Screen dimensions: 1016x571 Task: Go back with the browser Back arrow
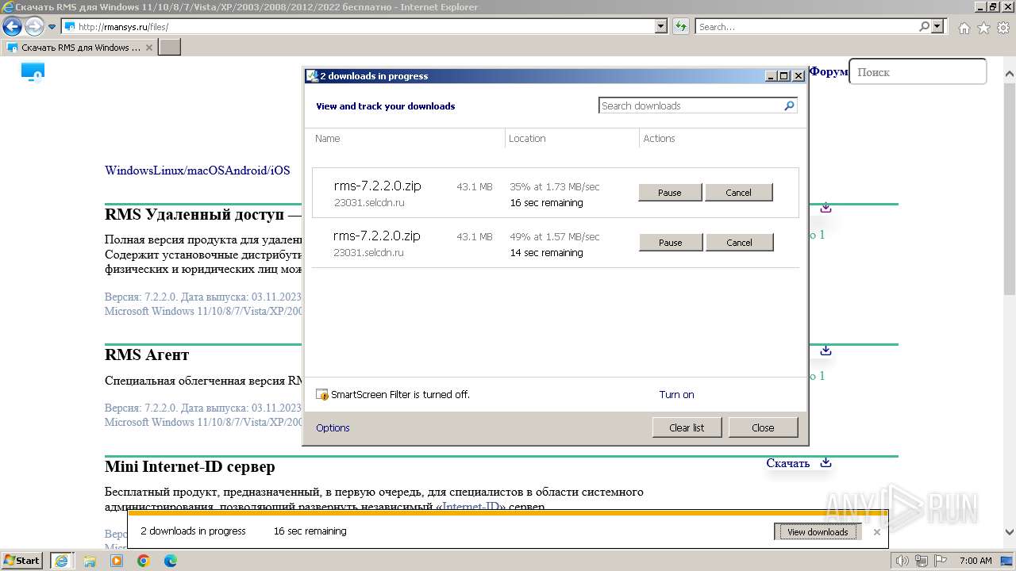(12, 27)
